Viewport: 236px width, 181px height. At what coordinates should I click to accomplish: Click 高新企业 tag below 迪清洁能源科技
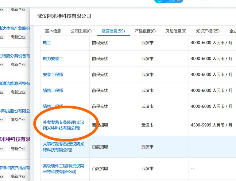18,92
